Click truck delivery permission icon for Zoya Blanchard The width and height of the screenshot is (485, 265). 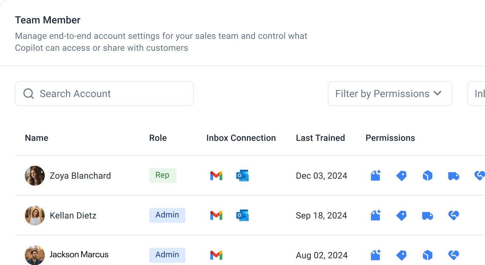click(453, 176)
